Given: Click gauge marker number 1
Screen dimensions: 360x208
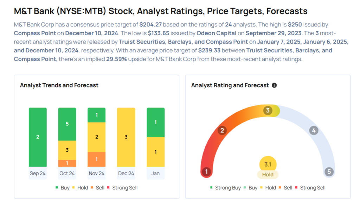Looking at the screenshot, I should 206,172.
